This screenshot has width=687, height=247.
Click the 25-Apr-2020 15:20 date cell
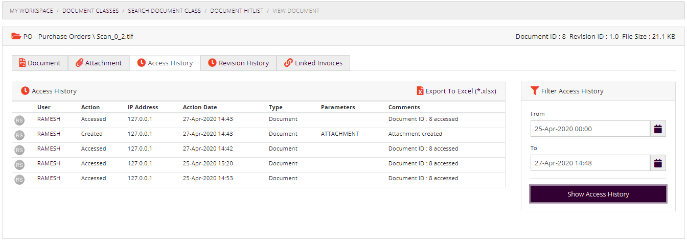(x=208, y=163)
